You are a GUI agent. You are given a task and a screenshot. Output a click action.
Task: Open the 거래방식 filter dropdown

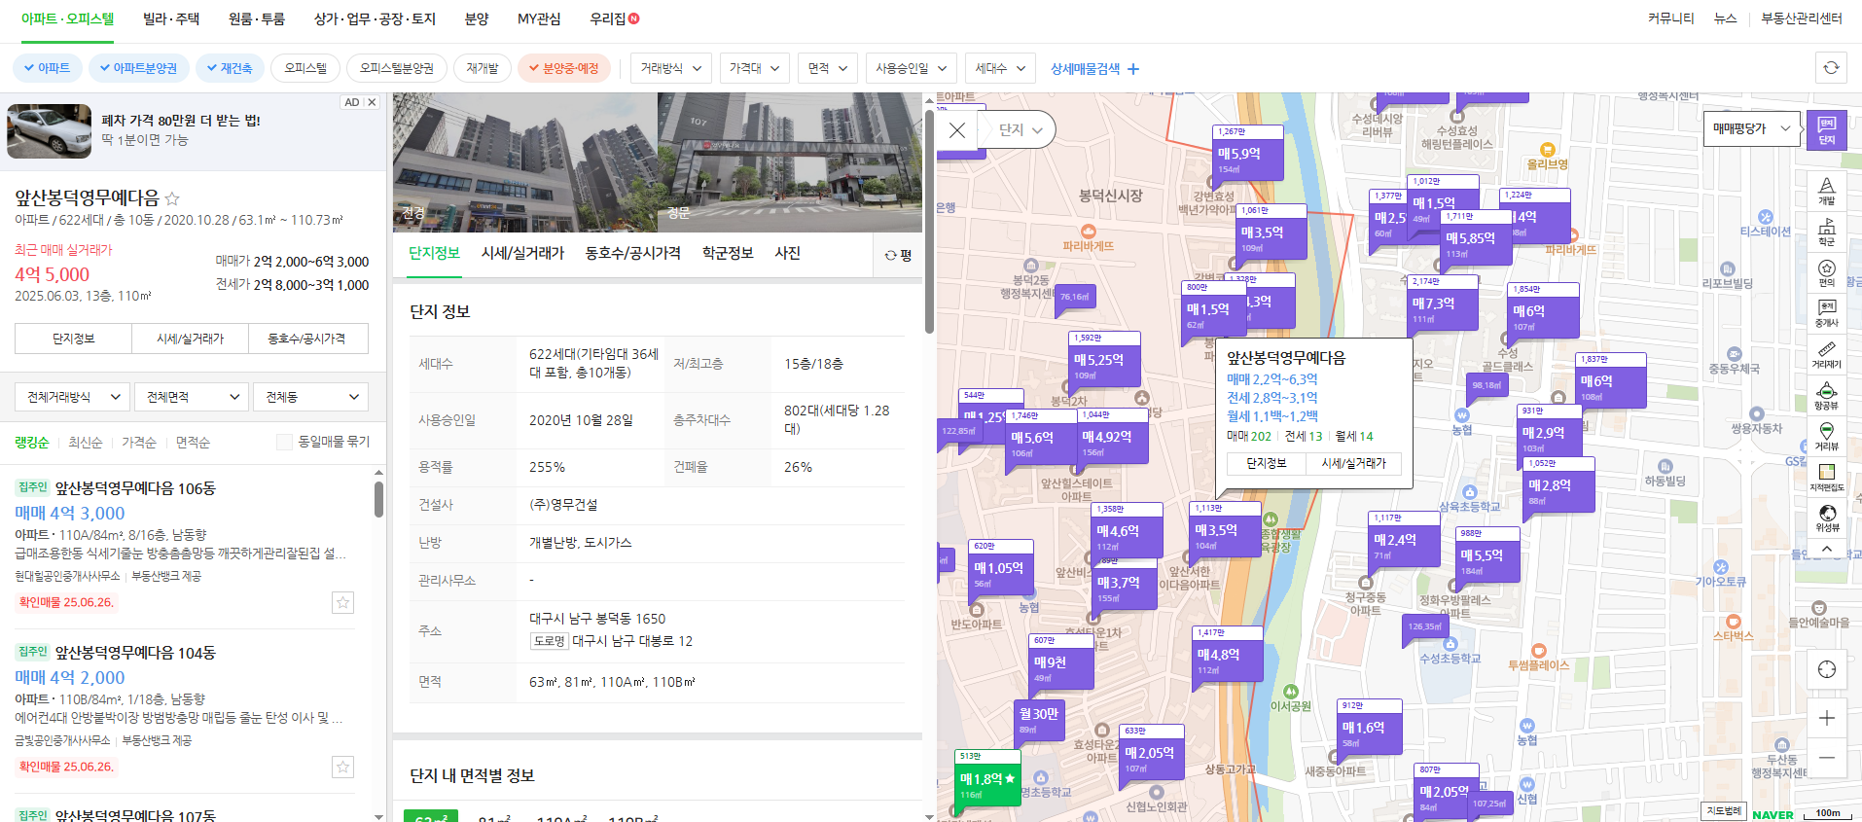pyautogui.click(x=671, y=68)
